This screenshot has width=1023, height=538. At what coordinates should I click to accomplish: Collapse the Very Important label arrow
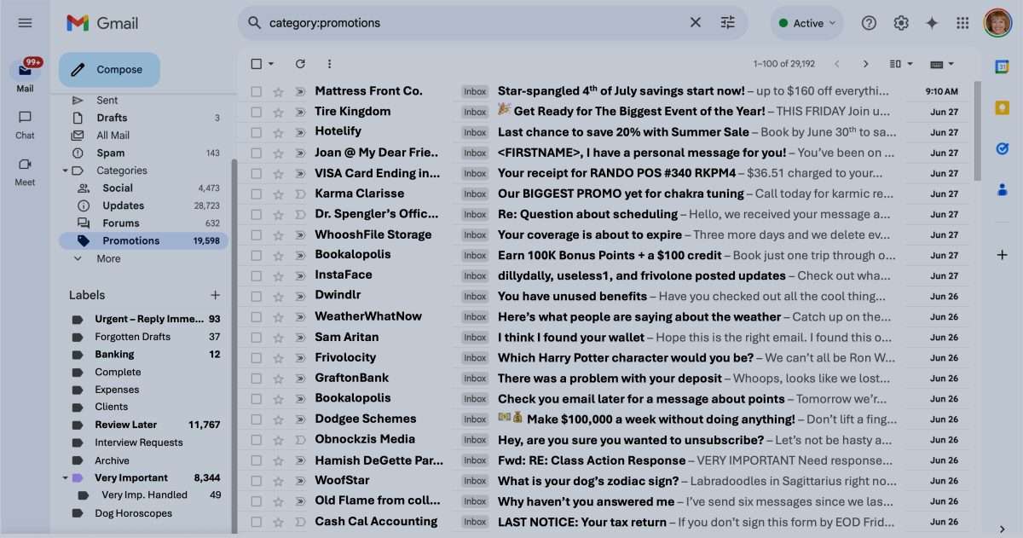(66, 478)
